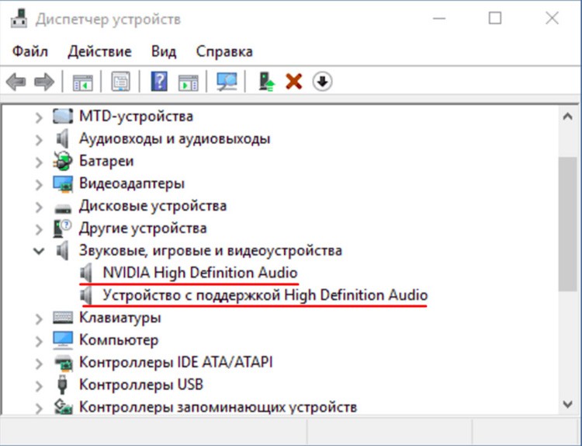
Task: Expand the Видеоадаптеры node
Action: pyautogui.click(x=39, y=185)
